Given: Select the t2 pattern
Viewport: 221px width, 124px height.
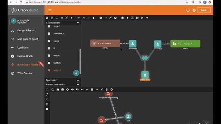Looking at the screenshot, I should [55, 48].
